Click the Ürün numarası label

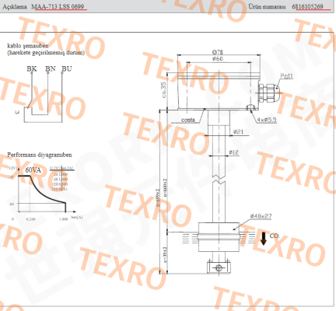point(267,7)
